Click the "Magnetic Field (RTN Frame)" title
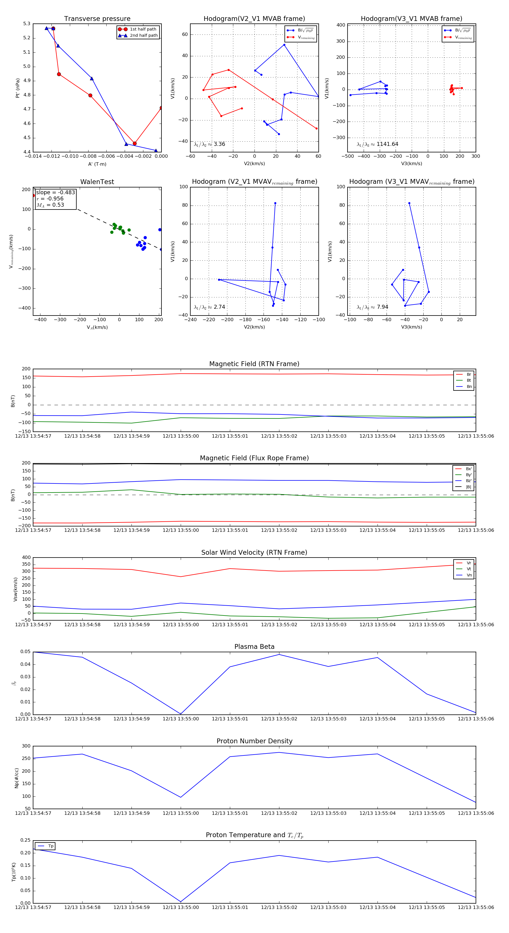This screenshot has height=933, width=509. [254, 364]
